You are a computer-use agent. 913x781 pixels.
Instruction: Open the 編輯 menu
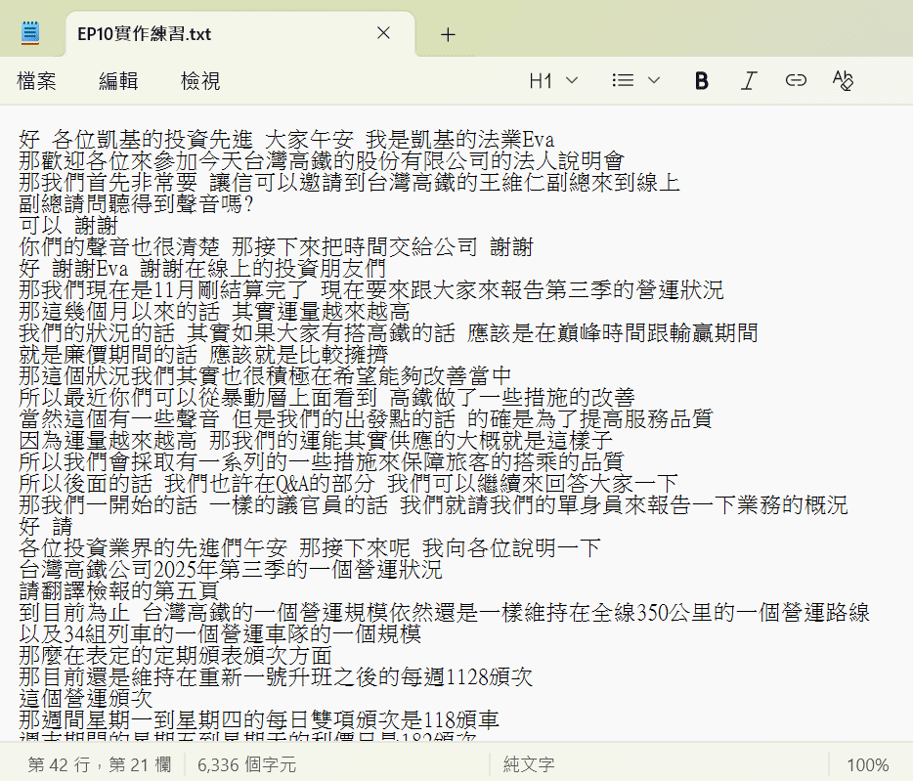118,81
